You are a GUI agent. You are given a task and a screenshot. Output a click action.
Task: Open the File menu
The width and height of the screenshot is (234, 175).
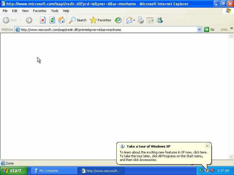click(5, 11)
